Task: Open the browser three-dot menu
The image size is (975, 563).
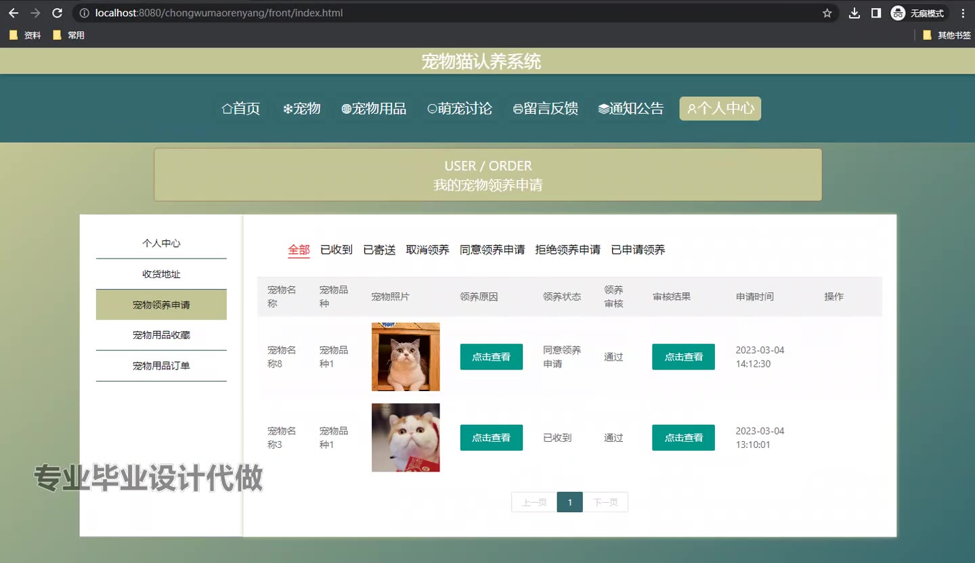Action: (963, 13)
